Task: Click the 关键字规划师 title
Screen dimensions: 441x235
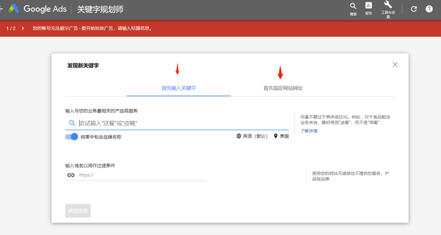Action: (100, 9)
